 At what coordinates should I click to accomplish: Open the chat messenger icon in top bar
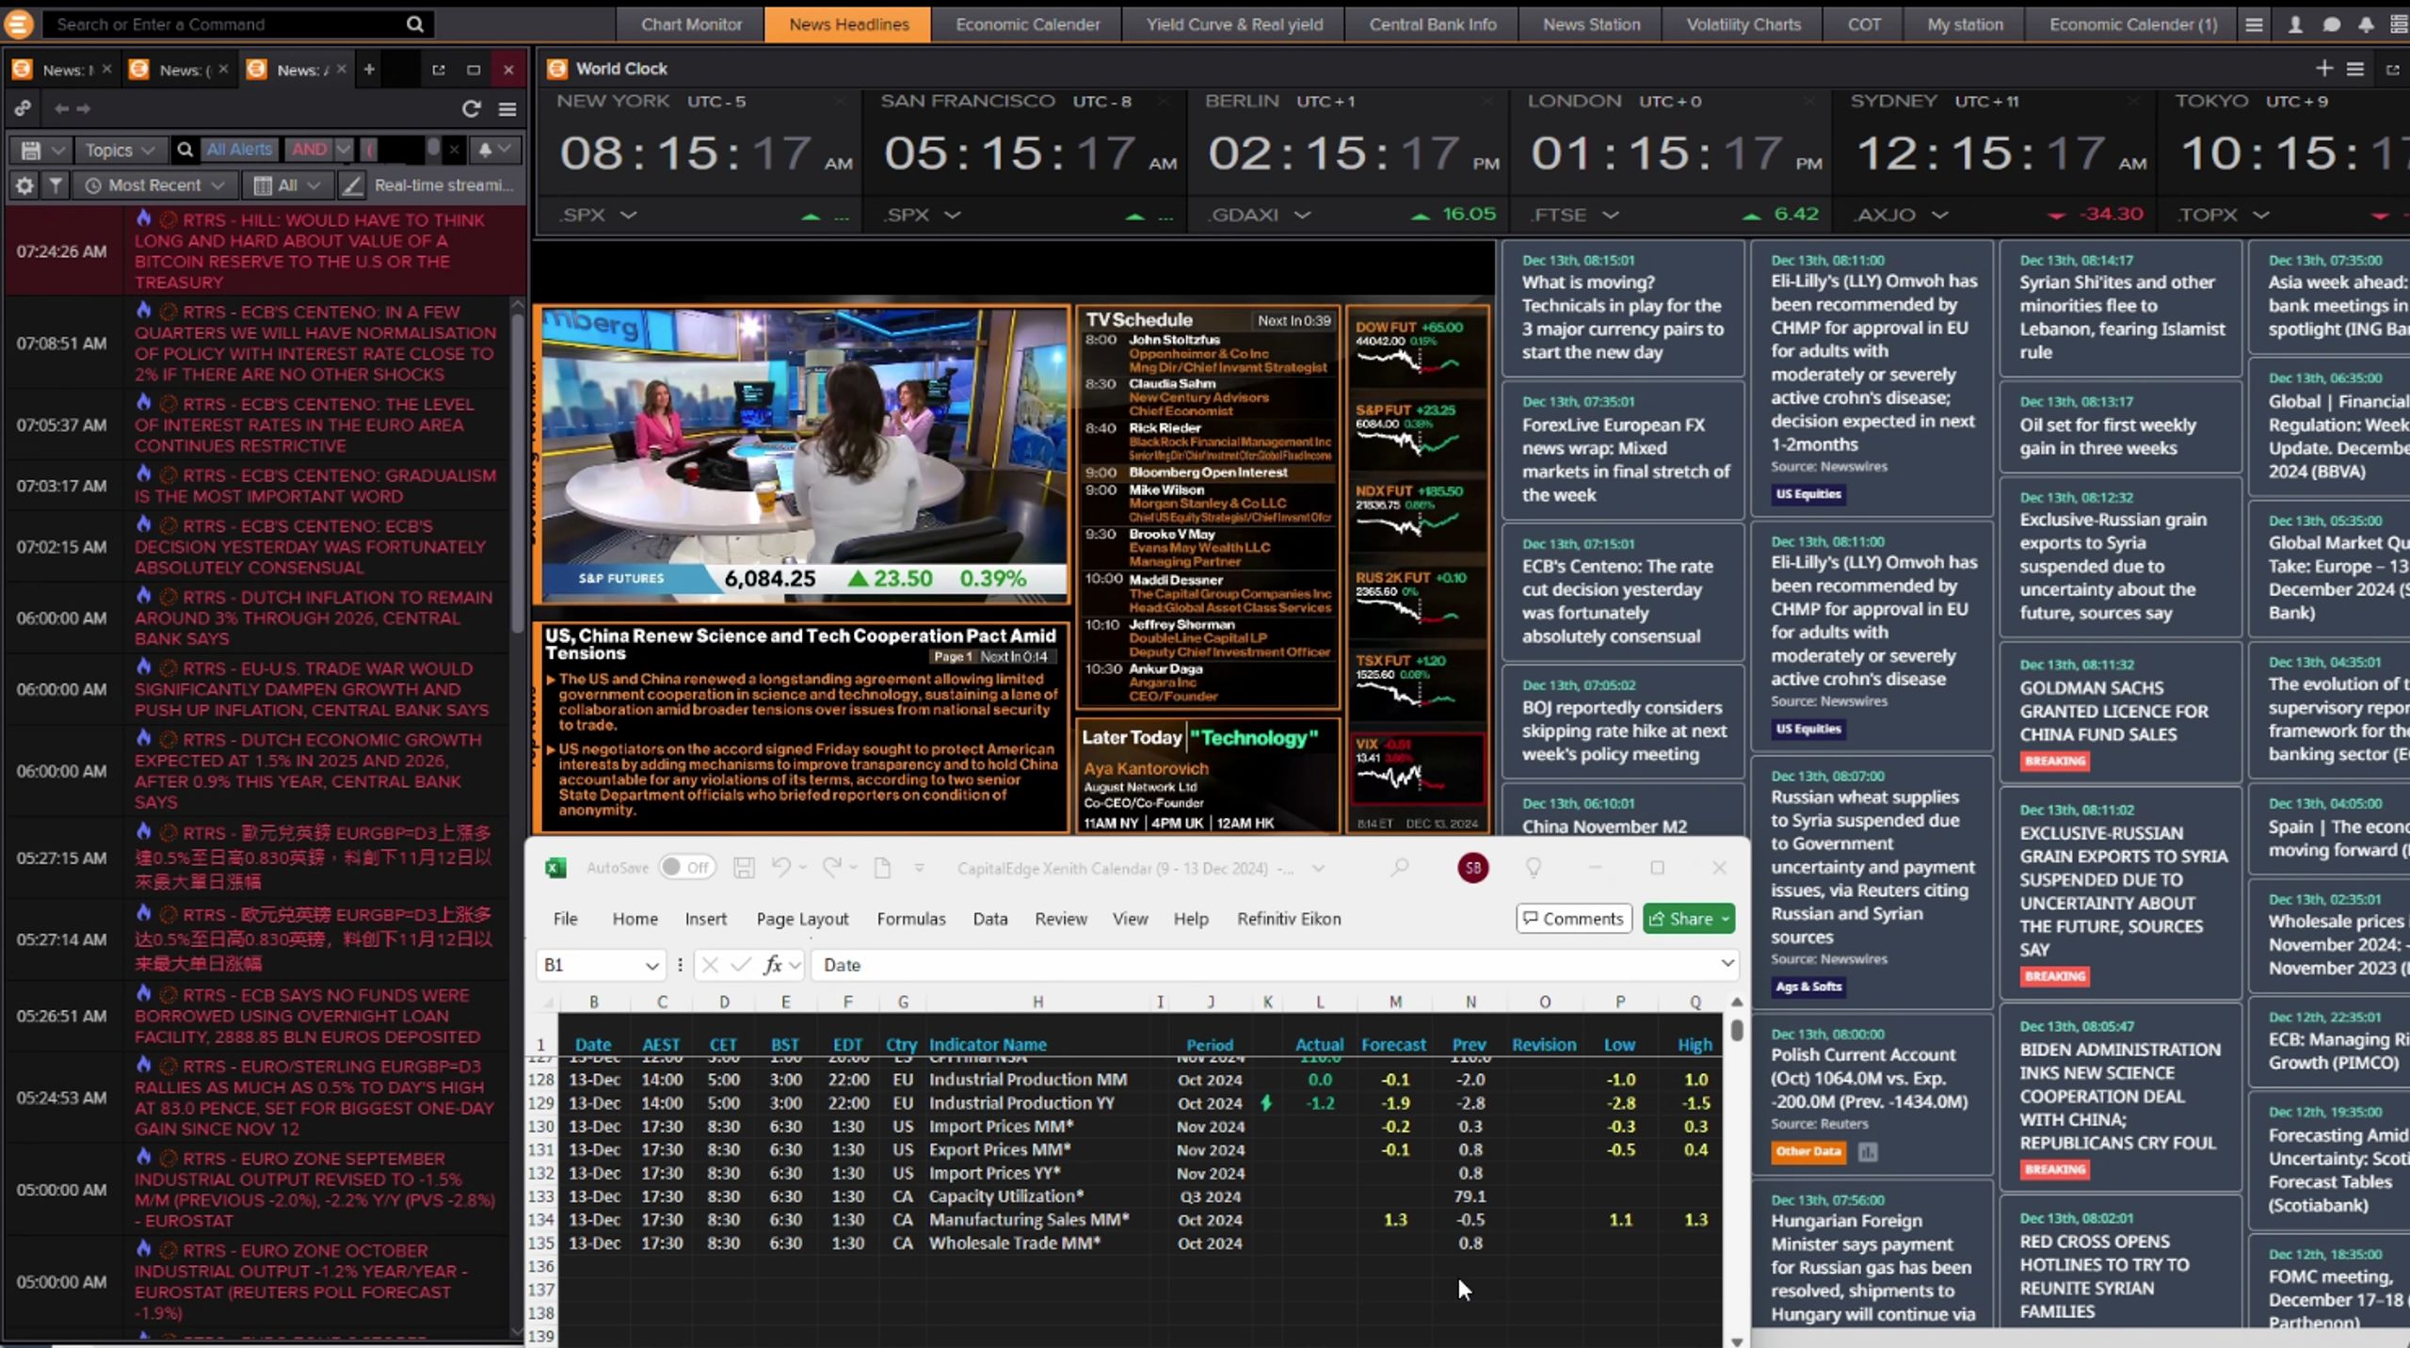point(2331,24)
